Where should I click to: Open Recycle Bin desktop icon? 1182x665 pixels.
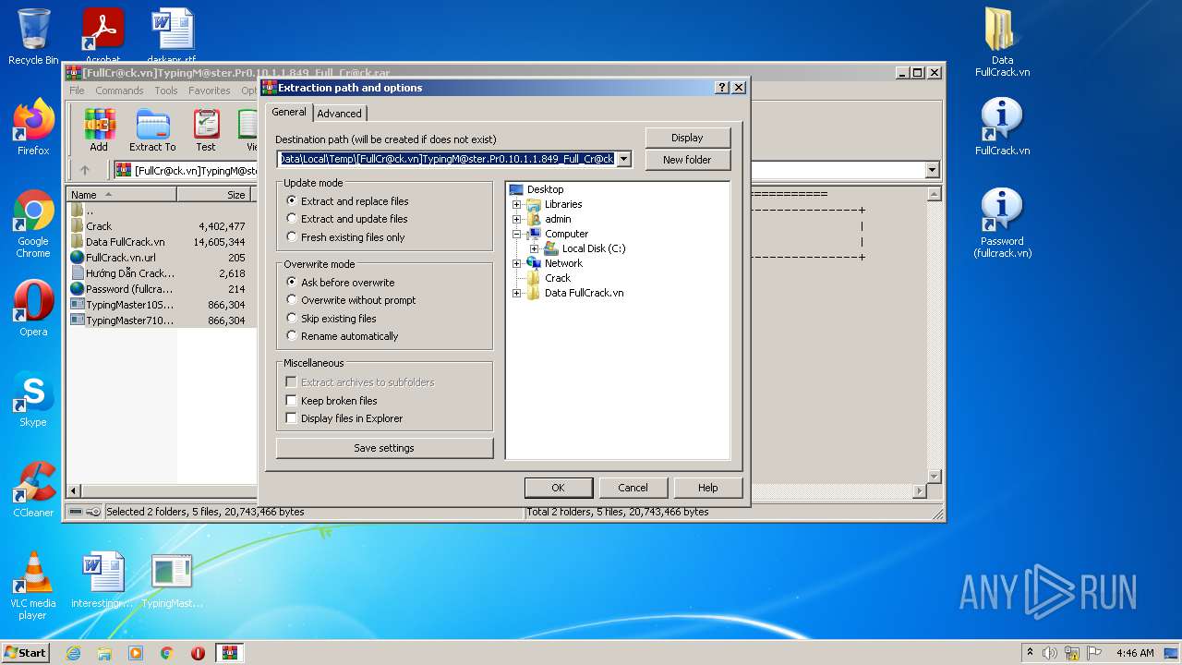(x=33, y=37)
